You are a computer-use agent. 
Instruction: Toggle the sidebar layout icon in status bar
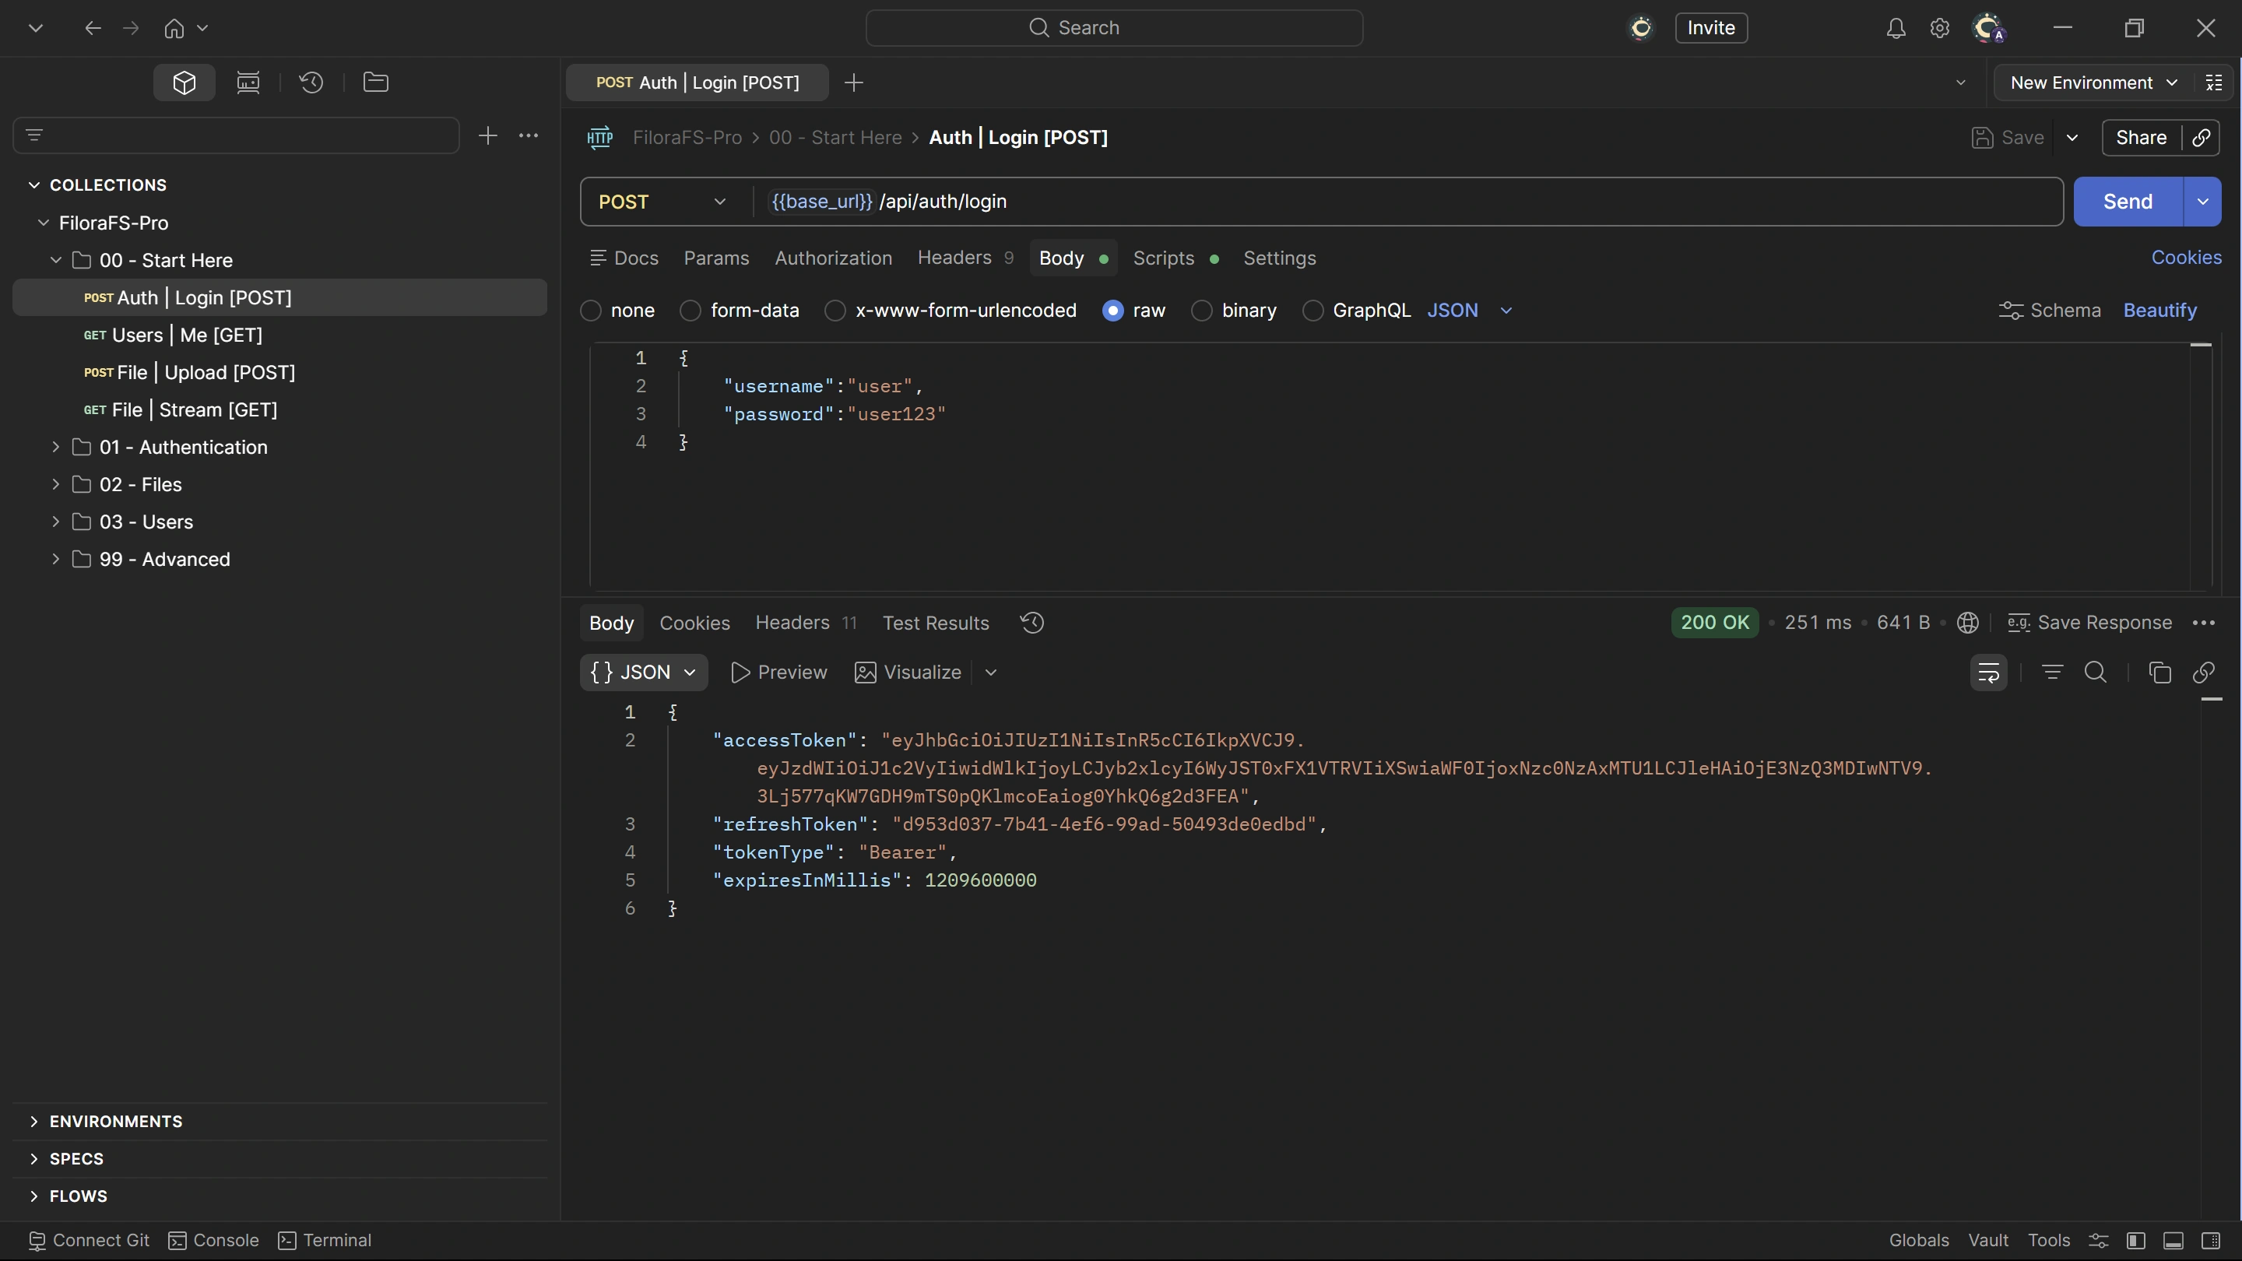click(2136, 1240)
